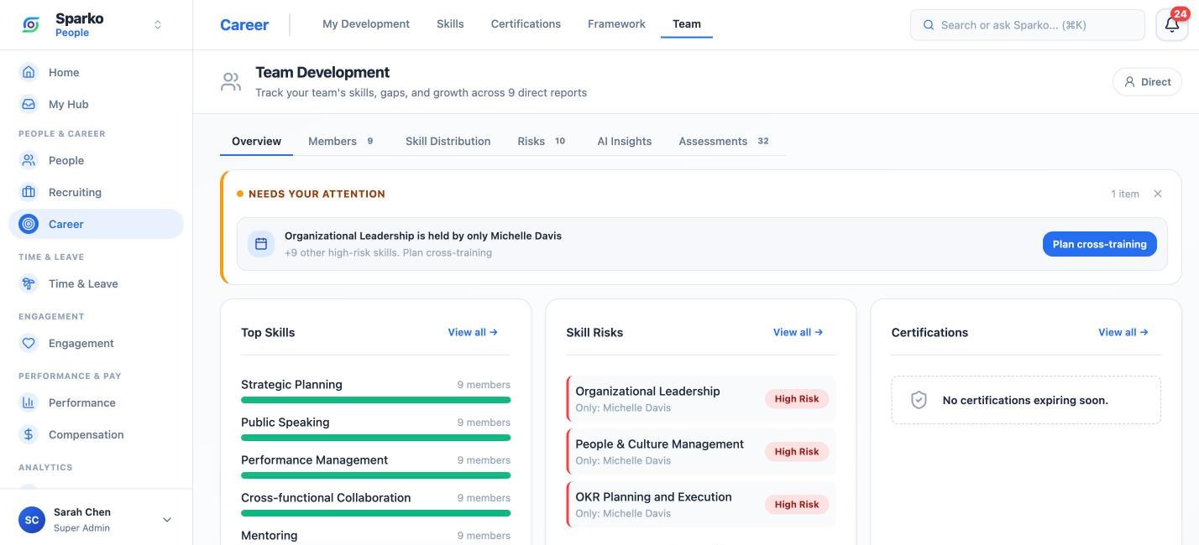1199x545 pixels.
Task: Click the Compensation dollar icon
Action: 29,434
